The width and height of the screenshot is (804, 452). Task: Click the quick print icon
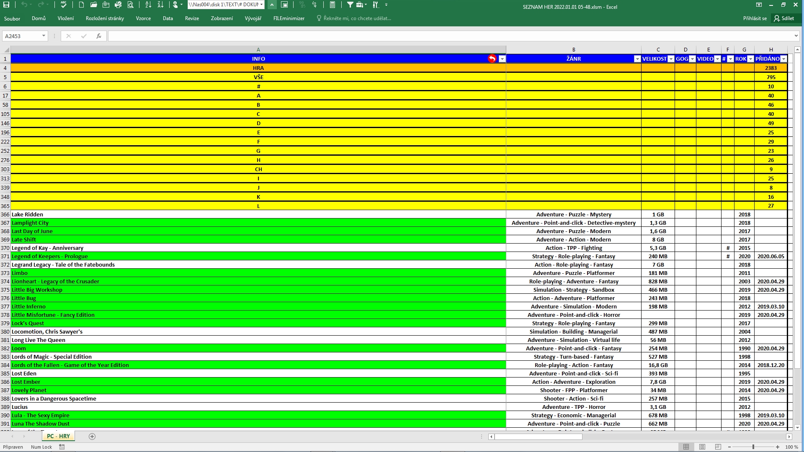tap(118, 5)
